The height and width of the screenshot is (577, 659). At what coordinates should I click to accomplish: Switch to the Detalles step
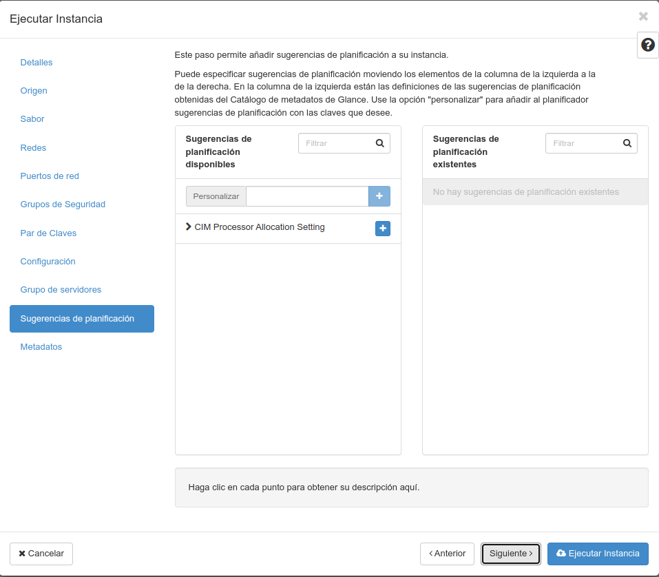point(36,62)
